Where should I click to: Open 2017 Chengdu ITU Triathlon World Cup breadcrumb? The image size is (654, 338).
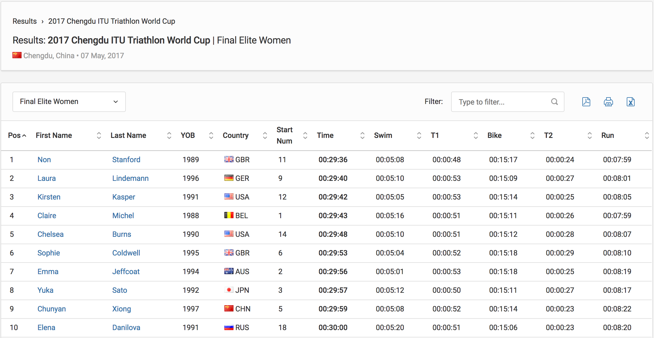tap(112, 21)
